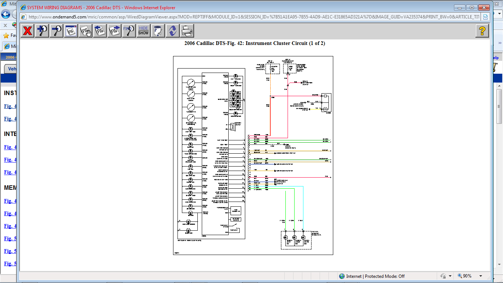Zoom out with the minus magnifier
Screen dimensions: 503x283
pos(56,31)
